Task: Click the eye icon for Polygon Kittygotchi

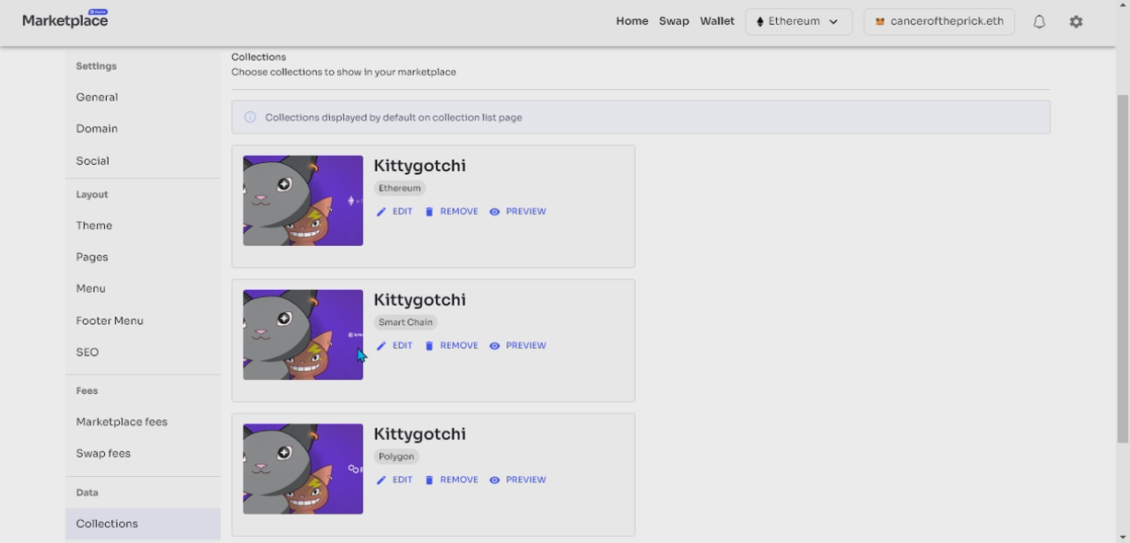Action: [494, 480]
